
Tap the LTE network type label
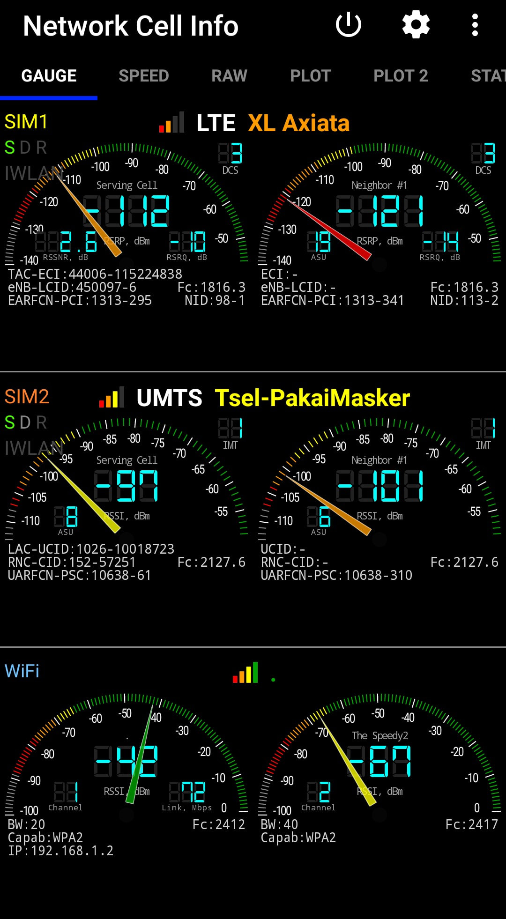coord(216,123)
